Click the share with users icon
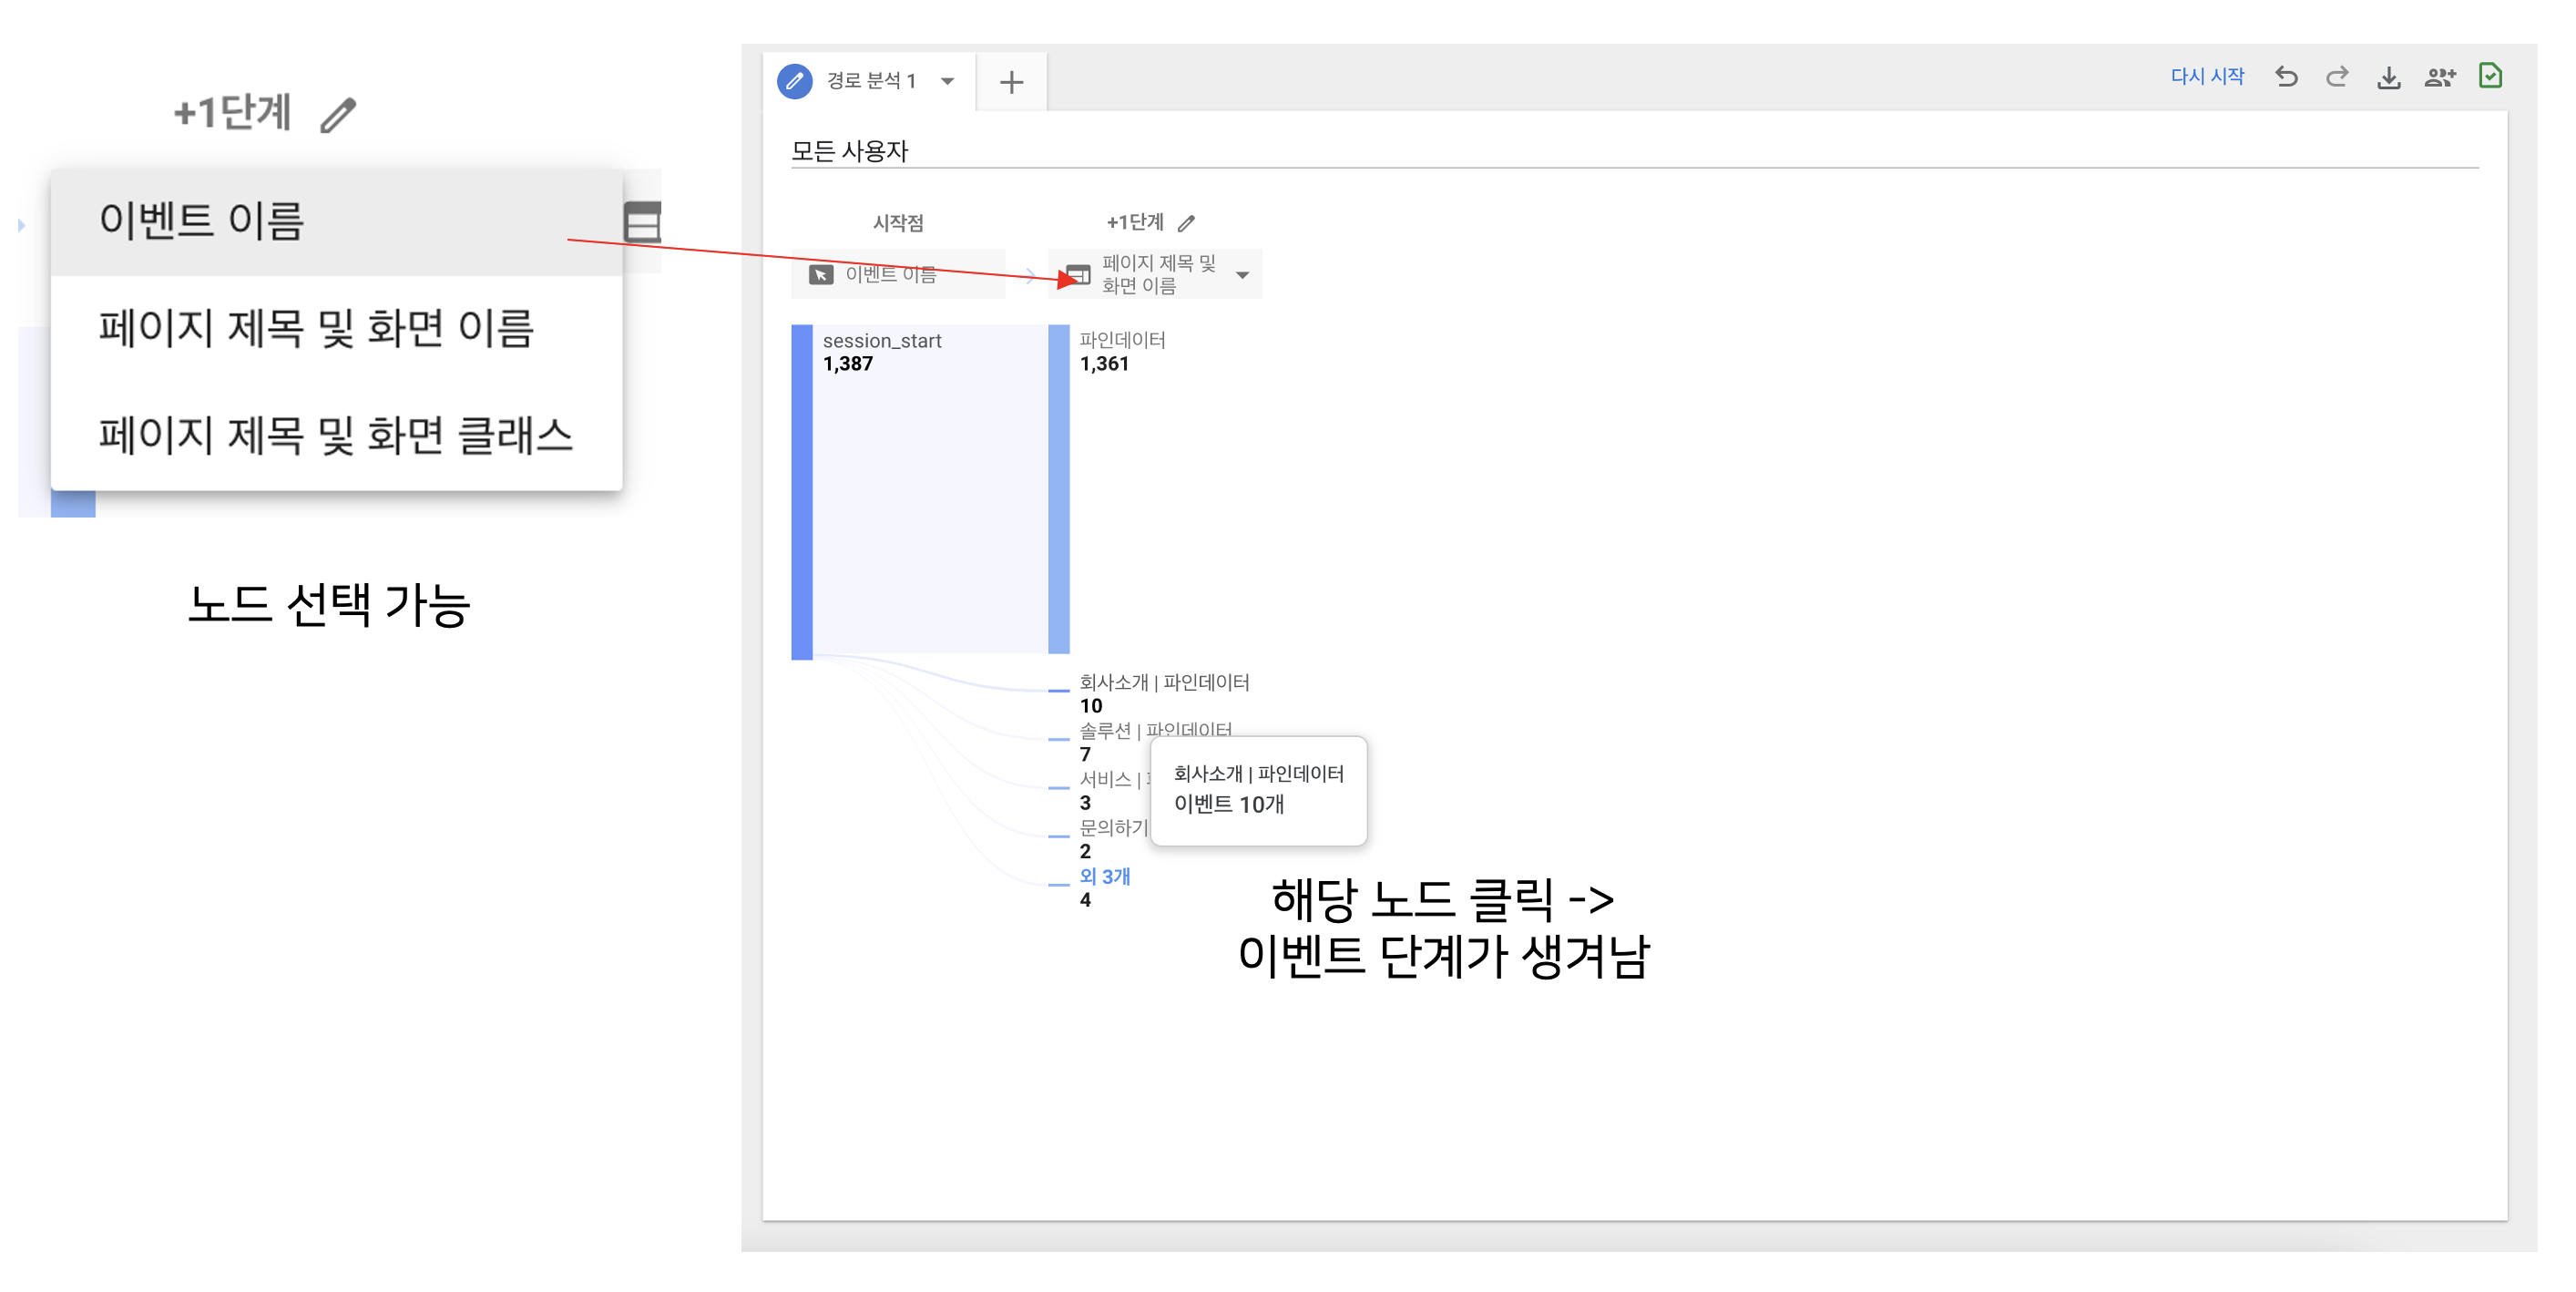This screenshot has width=2576, height=1292. tap(2439, 77)
